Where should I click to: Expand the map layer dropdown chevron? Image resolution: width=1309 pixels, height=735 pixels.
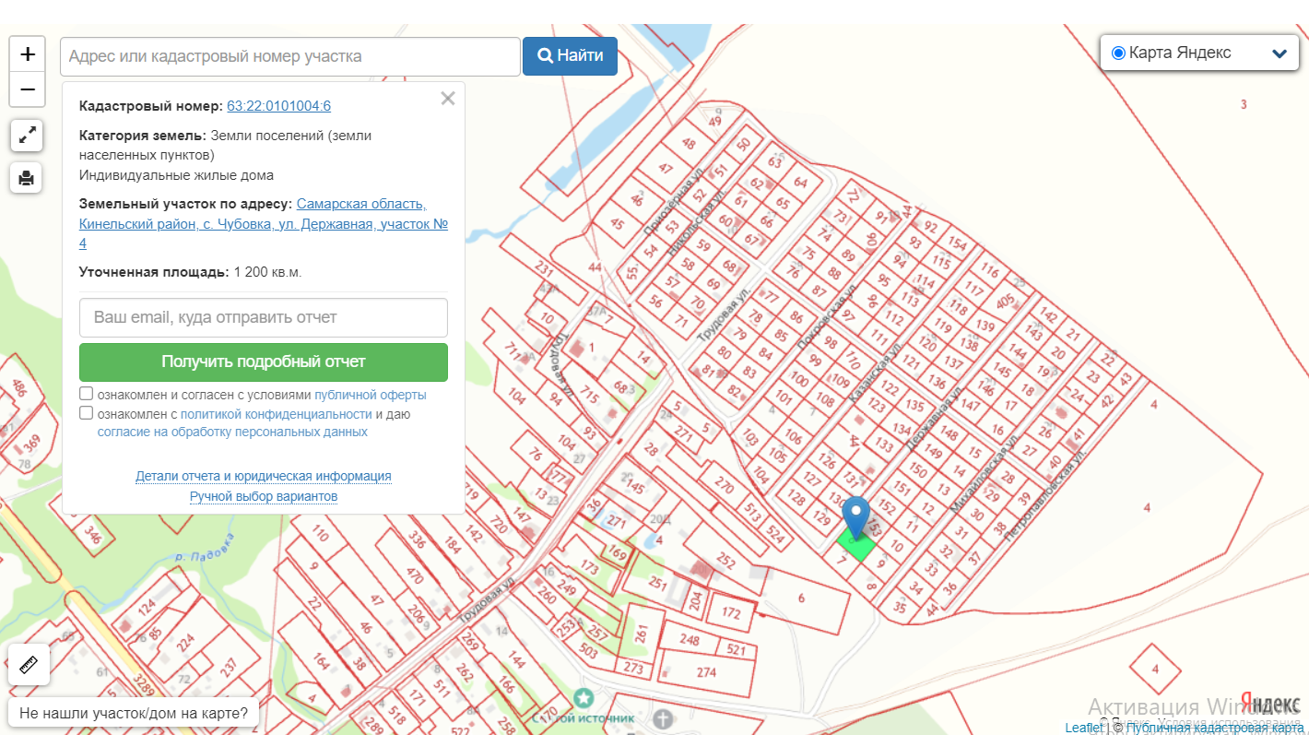click(1279, 53)
